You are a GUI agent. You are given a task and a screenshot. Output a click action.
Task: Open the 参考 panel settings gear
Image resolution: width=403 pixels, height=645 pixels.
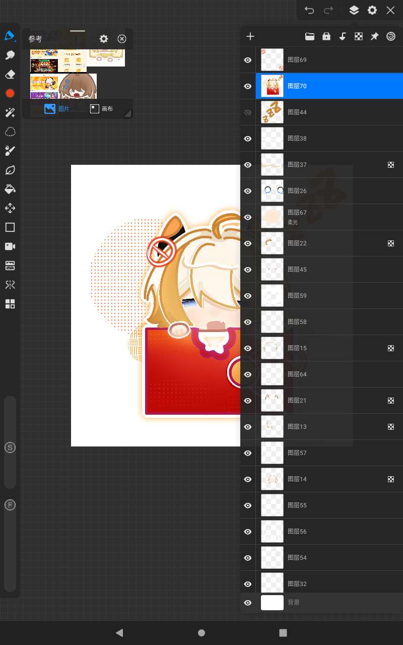tap(104, 39)
